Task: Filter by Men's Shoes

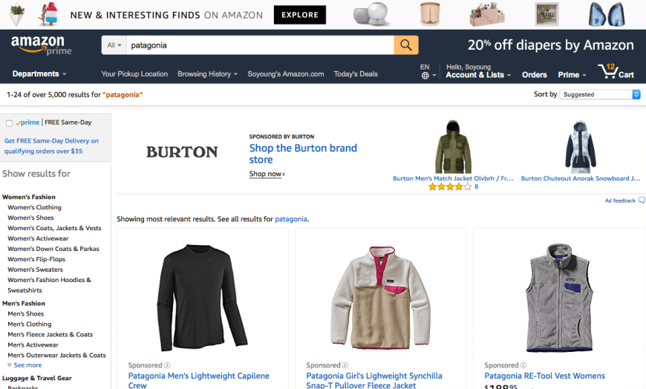Action: (25, 313)
